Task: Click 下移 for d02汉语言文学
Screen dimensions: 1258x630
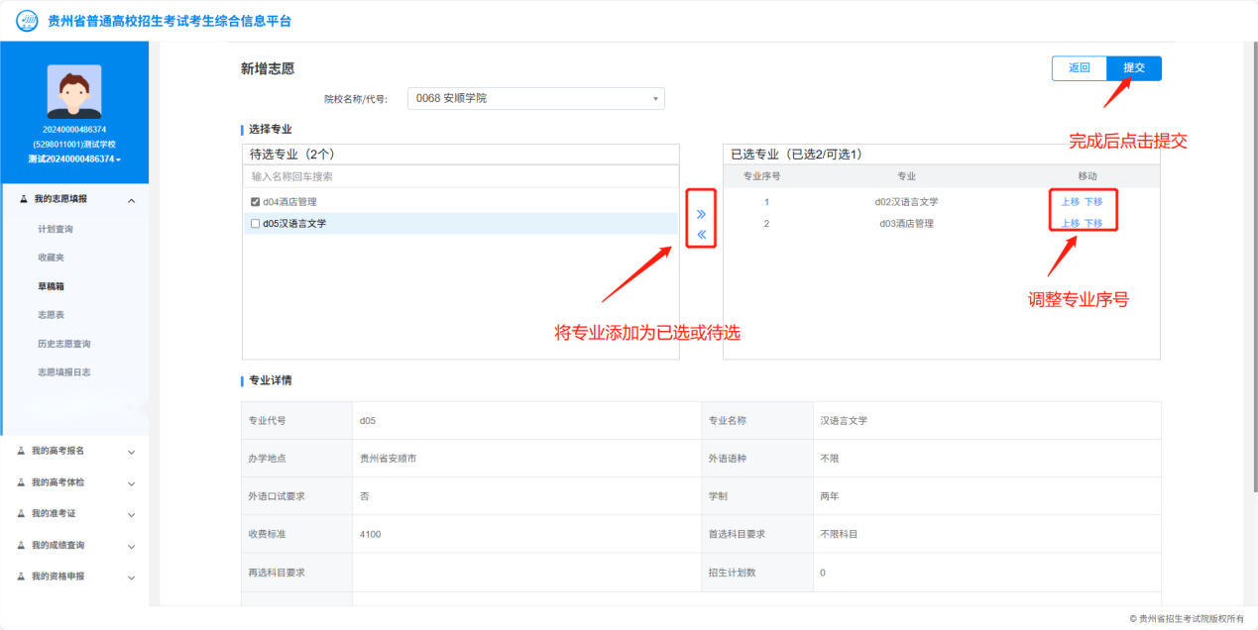Action: point(1092,202)
